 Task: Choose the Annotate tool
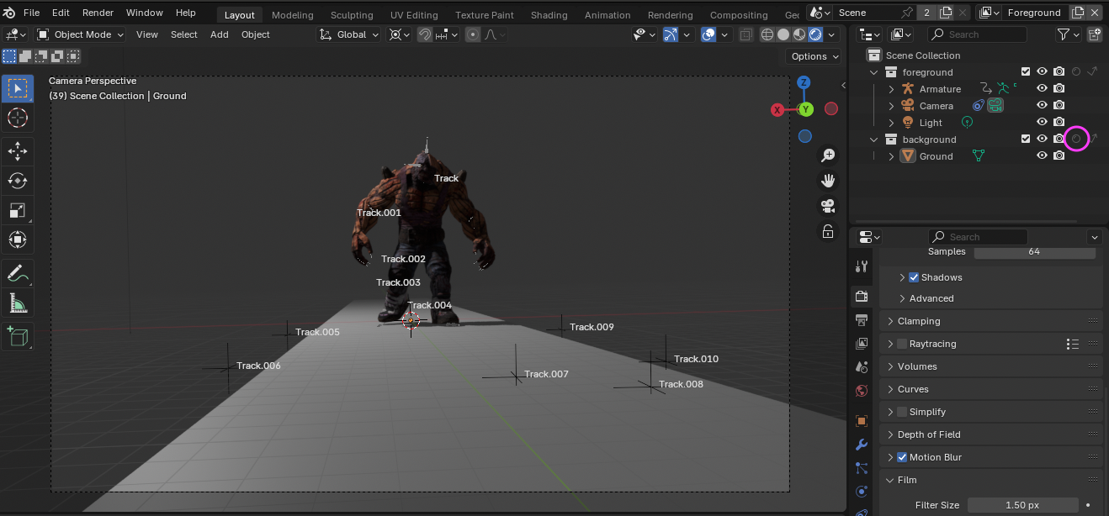pos(17,272)
